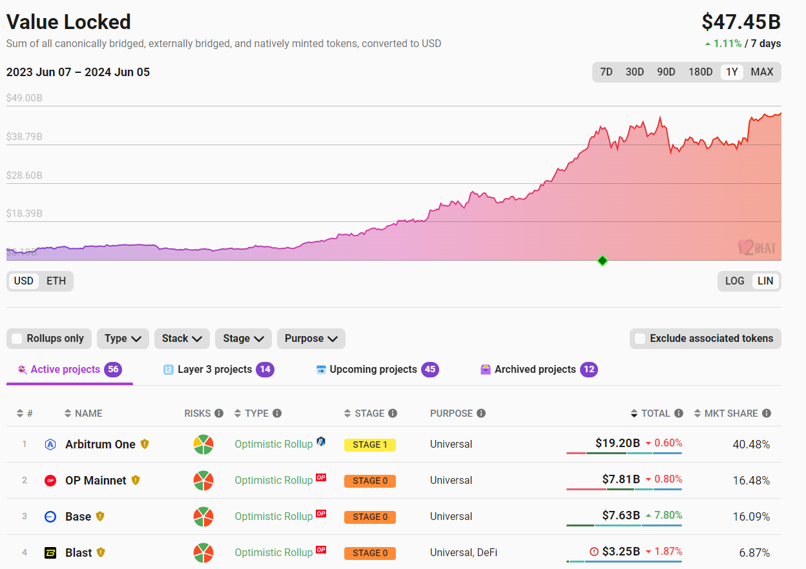Click the Arbitrum One risk pie icon
The width and height of the screenshot is (806, 569).
point(203,444)
